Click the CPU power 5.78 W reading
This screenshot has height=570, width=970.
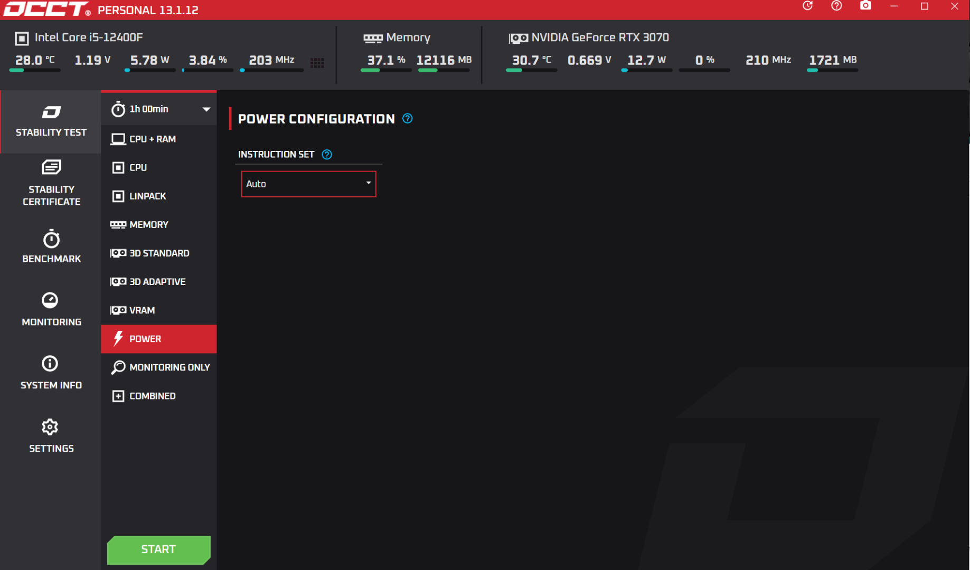point(150,60)
